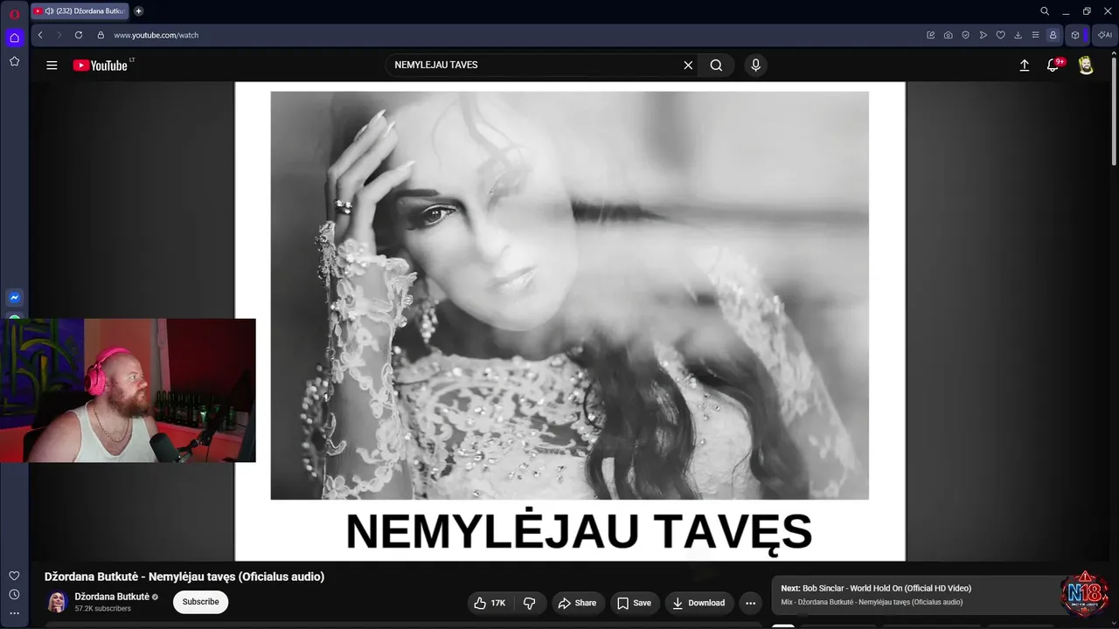Open Džordana Butkutė channel avatar
The height and width of the screenshot is (629, 1119).
click(x=58, y=602)
